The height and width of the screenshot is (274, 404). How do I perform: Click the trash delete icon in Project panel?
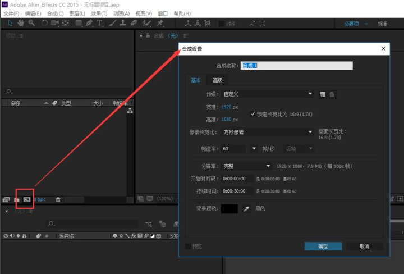(58, 199)
